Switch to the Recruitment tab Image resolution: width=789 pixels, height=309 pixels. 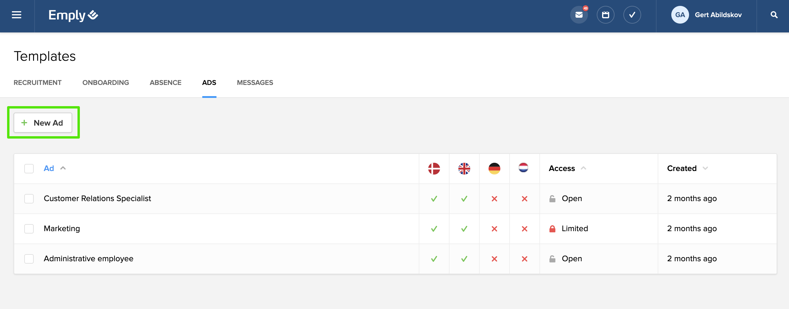click(x=37, y=83)
